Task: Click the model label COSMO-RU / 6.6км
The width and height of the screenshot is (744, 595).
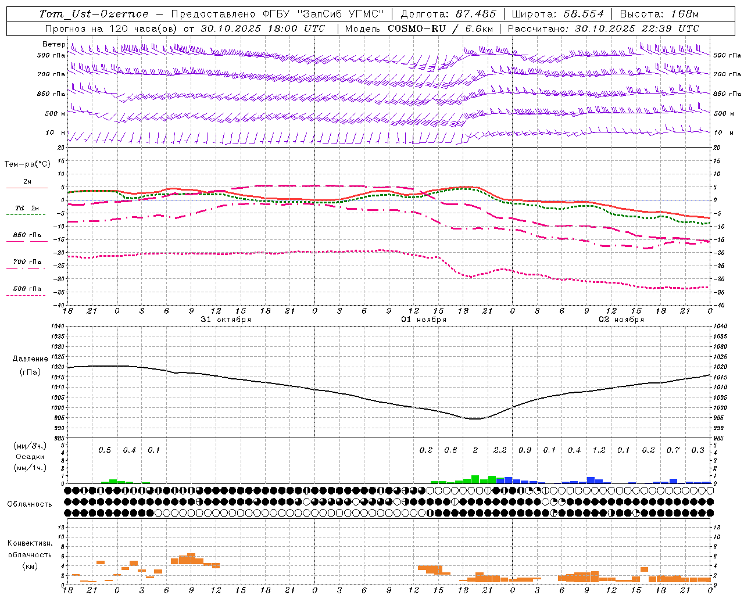Action: click(x=441, y=28)
